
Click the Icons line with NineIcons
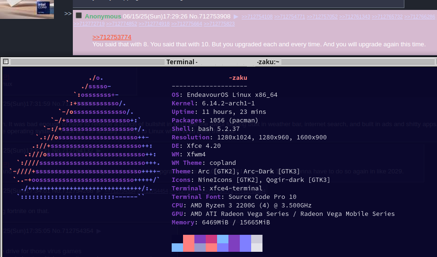point(251,180)
